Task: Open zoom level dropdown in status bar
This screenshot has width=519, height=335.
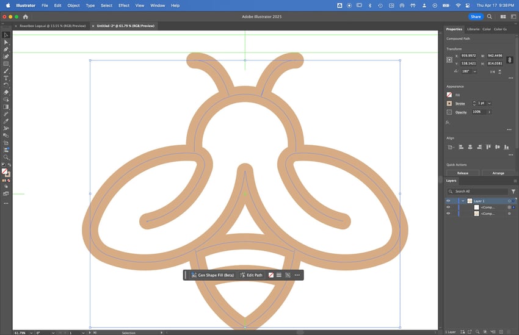Action: pyautogui.click(x=31, y=333)
